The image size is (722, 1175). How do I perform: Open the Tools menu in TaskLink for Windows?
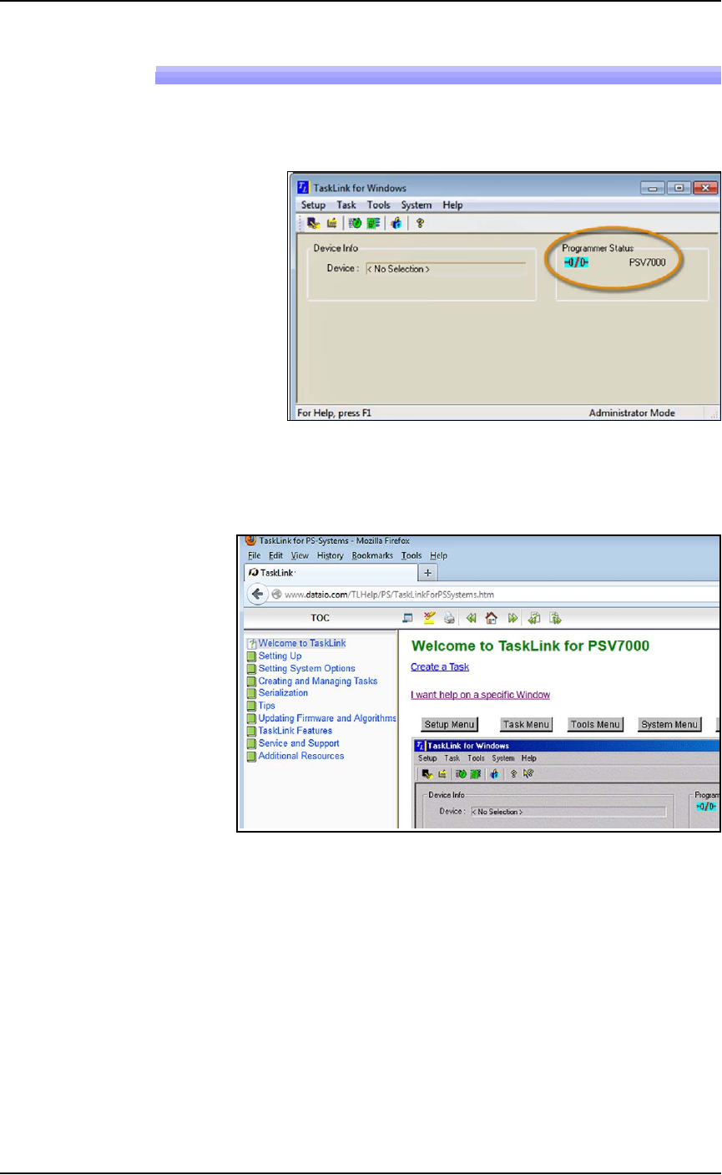pyautogui.click(x=379, y=205)
